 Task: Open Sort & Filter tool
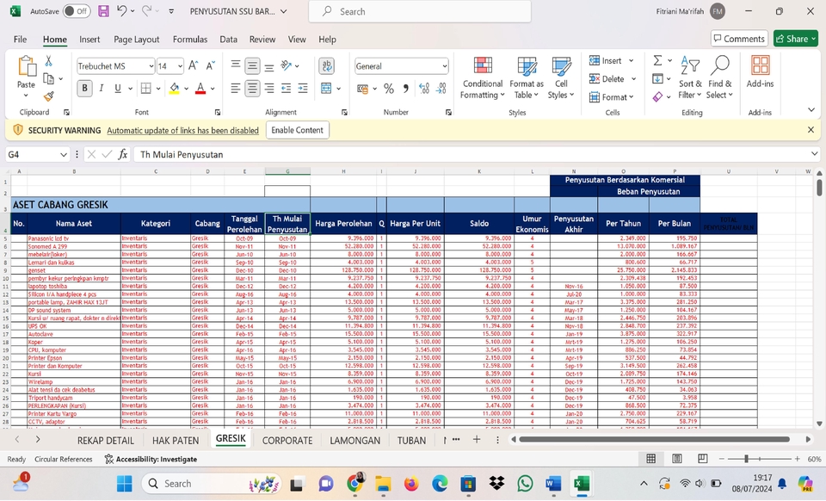point(690,67)
